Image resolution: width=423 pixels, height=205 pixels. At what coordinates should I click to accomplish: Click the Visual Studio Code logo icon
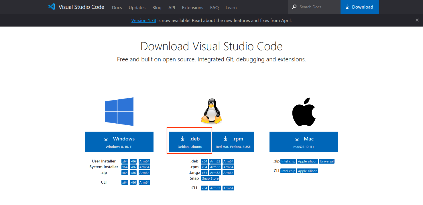point(52,7)
